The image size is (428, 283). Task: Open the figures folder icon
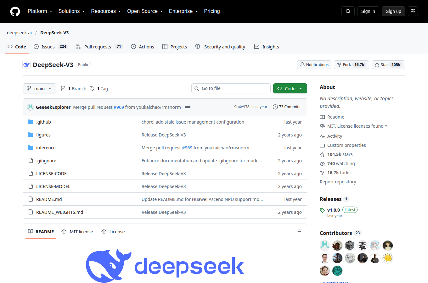(31, 135)
